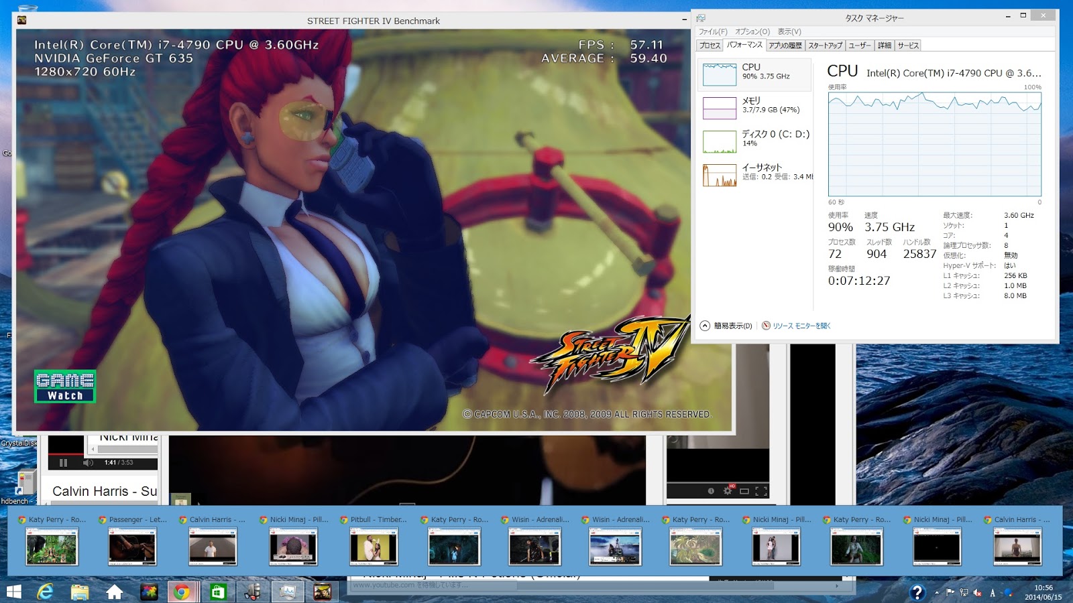Select CPU in the performance sidebar
Viewport: 1073px width, 603px height.
pos(754,74)
